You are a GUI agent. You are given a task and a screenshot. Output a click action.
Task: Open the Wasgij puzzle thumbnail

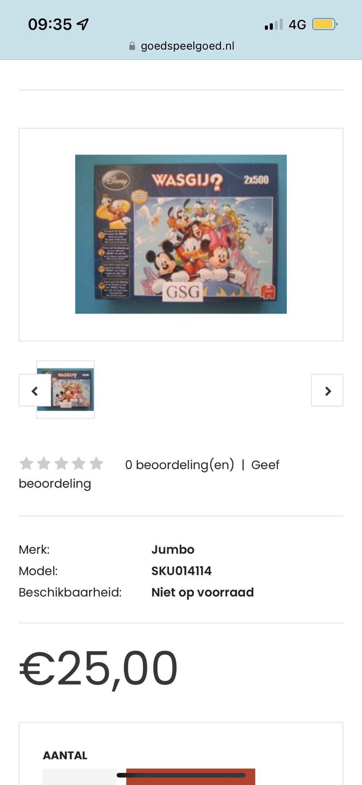click(66, 389)
